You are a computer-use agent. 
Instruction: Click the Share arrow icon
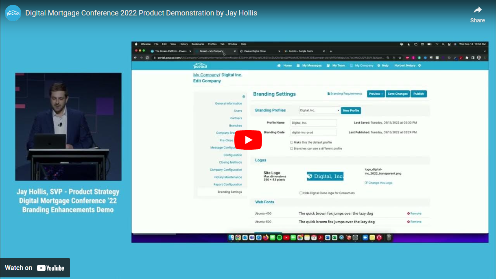click(477, 10)
